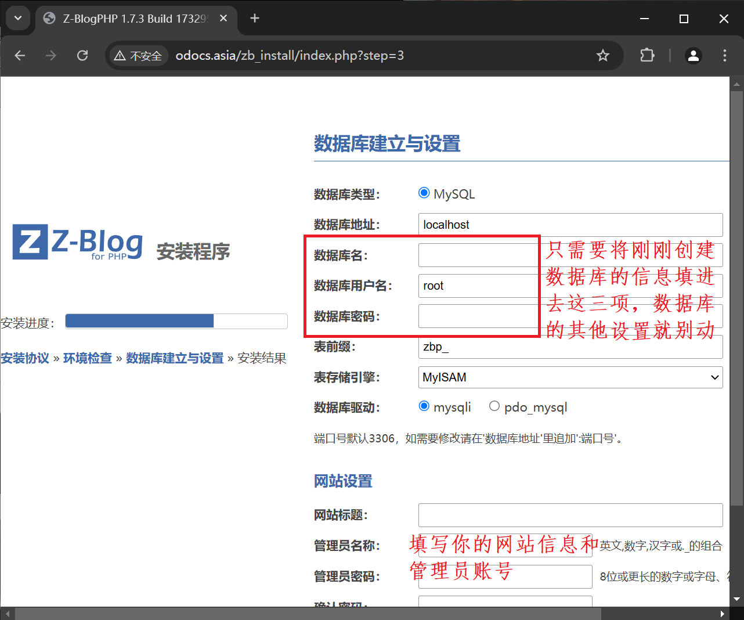Reload the page with refresh icon
This screenshot has width=744, height=620.
coord(82,56)
